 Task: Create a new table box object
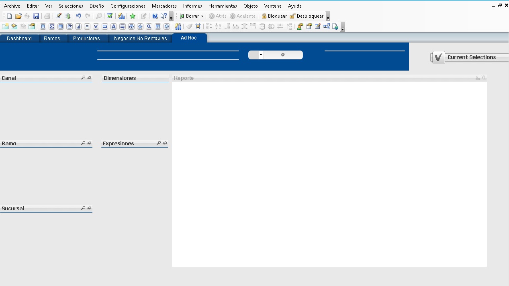tap(61, 26)
